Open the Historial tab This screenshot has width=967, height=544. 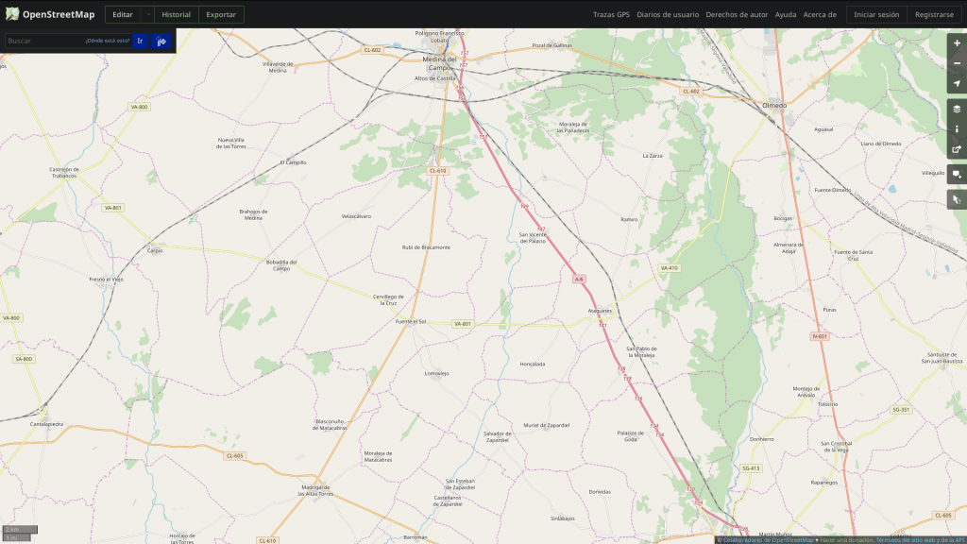(x=176, y=14)
